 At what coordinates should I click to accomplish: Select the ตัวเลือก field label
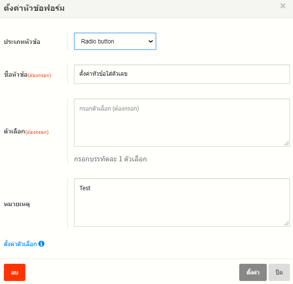14,132
